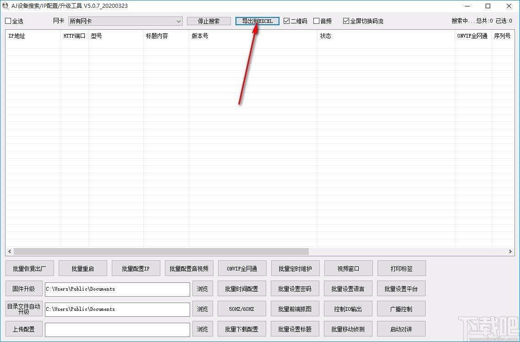
Task: Minimize the AJ设备搜索 window
Action: (468, 6)
